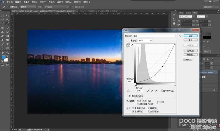
Task: Click the foreground blue color swatch
Action: [3, 57]
